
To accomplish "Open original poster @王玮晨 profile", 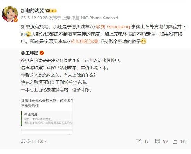I will (30, 53).
